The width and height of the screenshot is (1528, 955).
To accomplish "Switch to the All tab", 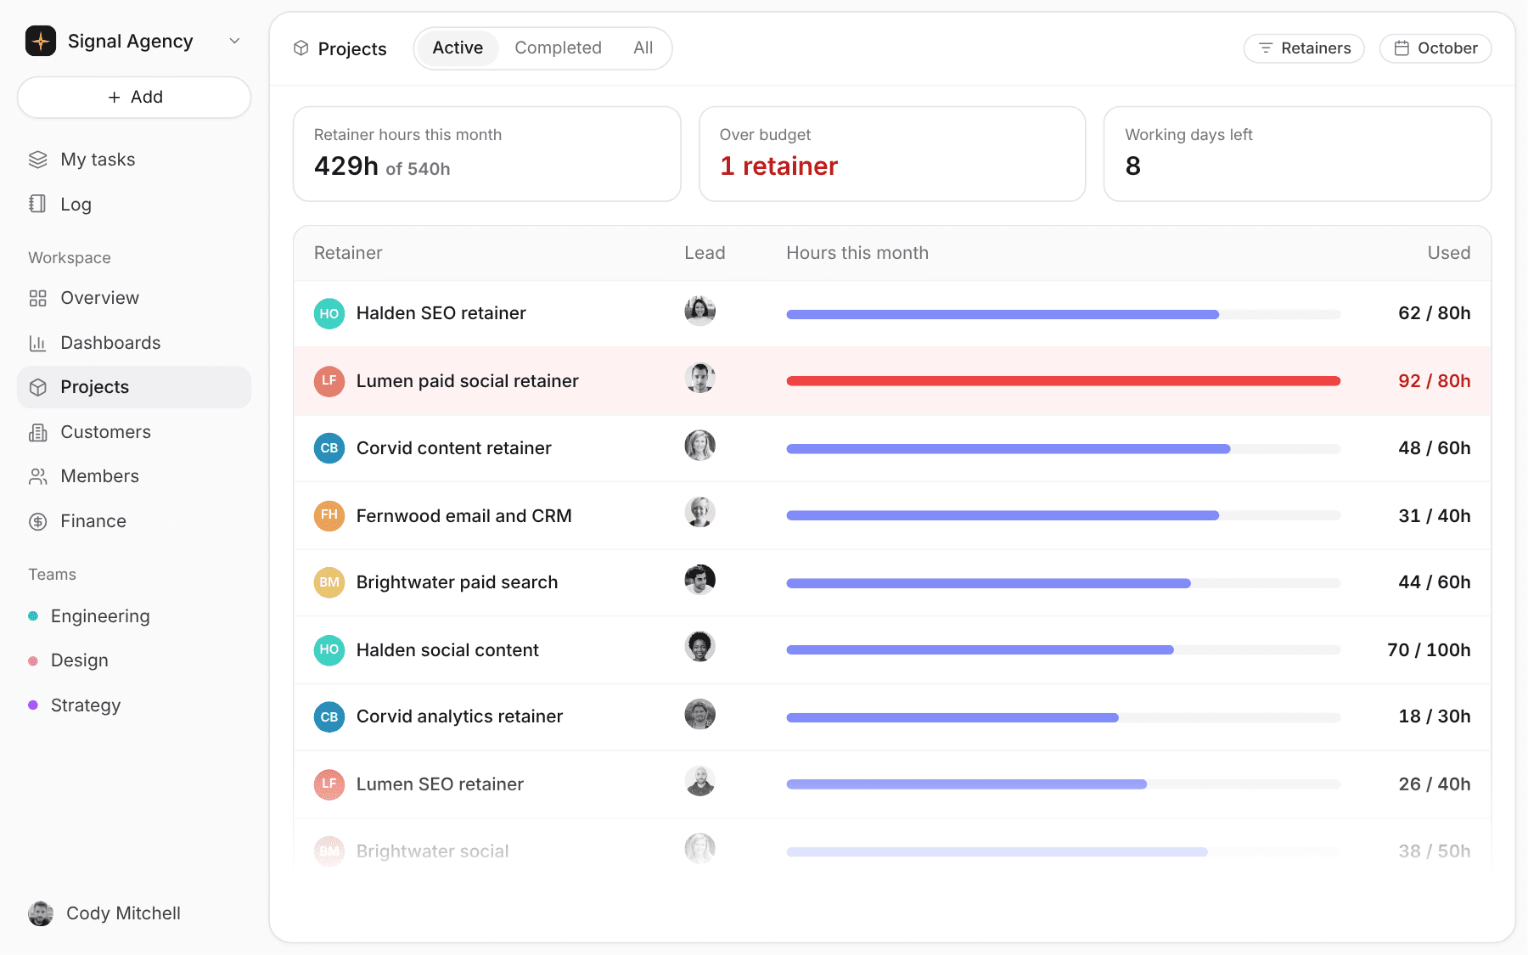I will coord(643,48).
